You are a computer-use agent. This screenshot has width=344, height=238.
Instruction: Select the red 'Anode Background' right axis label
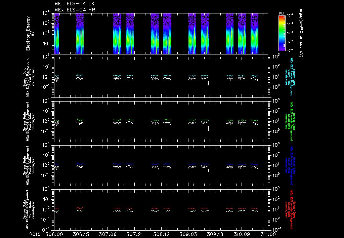[x=290, y=209]
